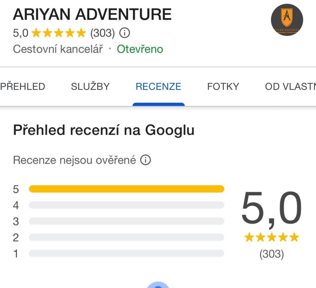Click the green Otevřeno opening status
The height and width of the screenshot is (288, 316).
coord(140,49)
